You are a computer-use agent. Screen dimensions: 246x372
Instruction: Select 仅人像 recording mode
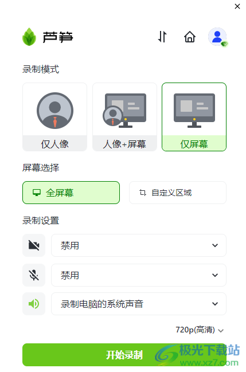[55, 117]
